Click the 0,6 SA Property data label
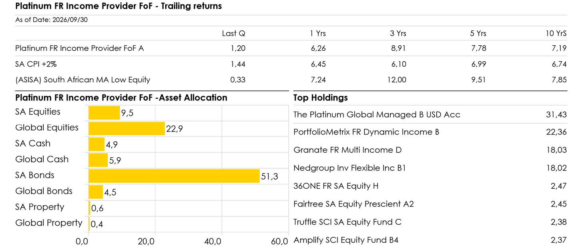The width and height of the screenshot is (582, 250). [97, 208]
